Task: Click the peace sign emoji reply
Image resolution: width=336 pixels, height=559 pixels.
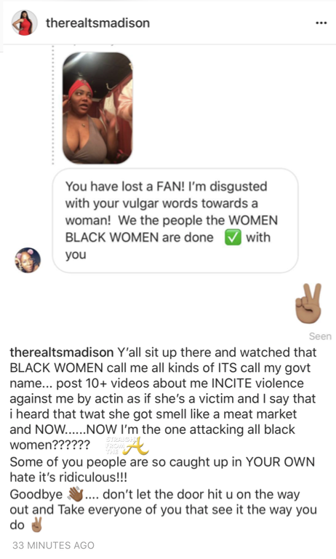Action: 308,304
